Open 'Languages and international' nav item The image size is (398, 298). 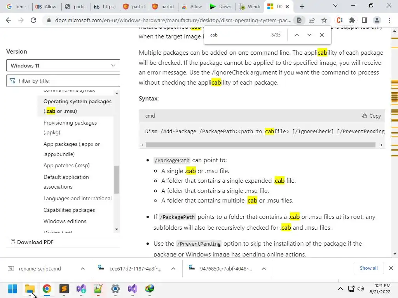coord(77,198)
